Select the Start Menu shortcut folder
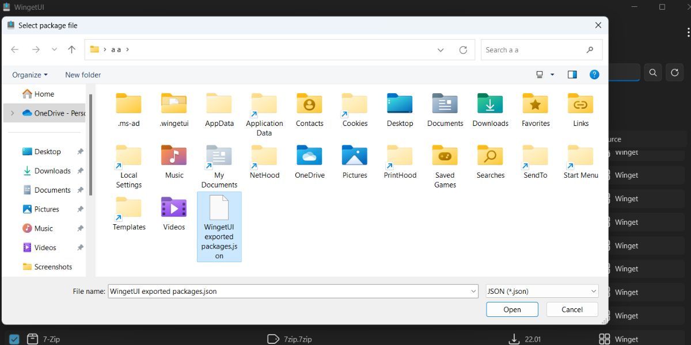 coord(580,162)
